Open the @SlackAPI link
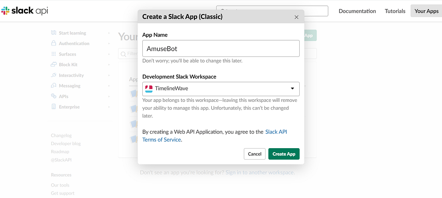Image resolution: width=442 pixels, height=198 pixels. coord(61,160)
